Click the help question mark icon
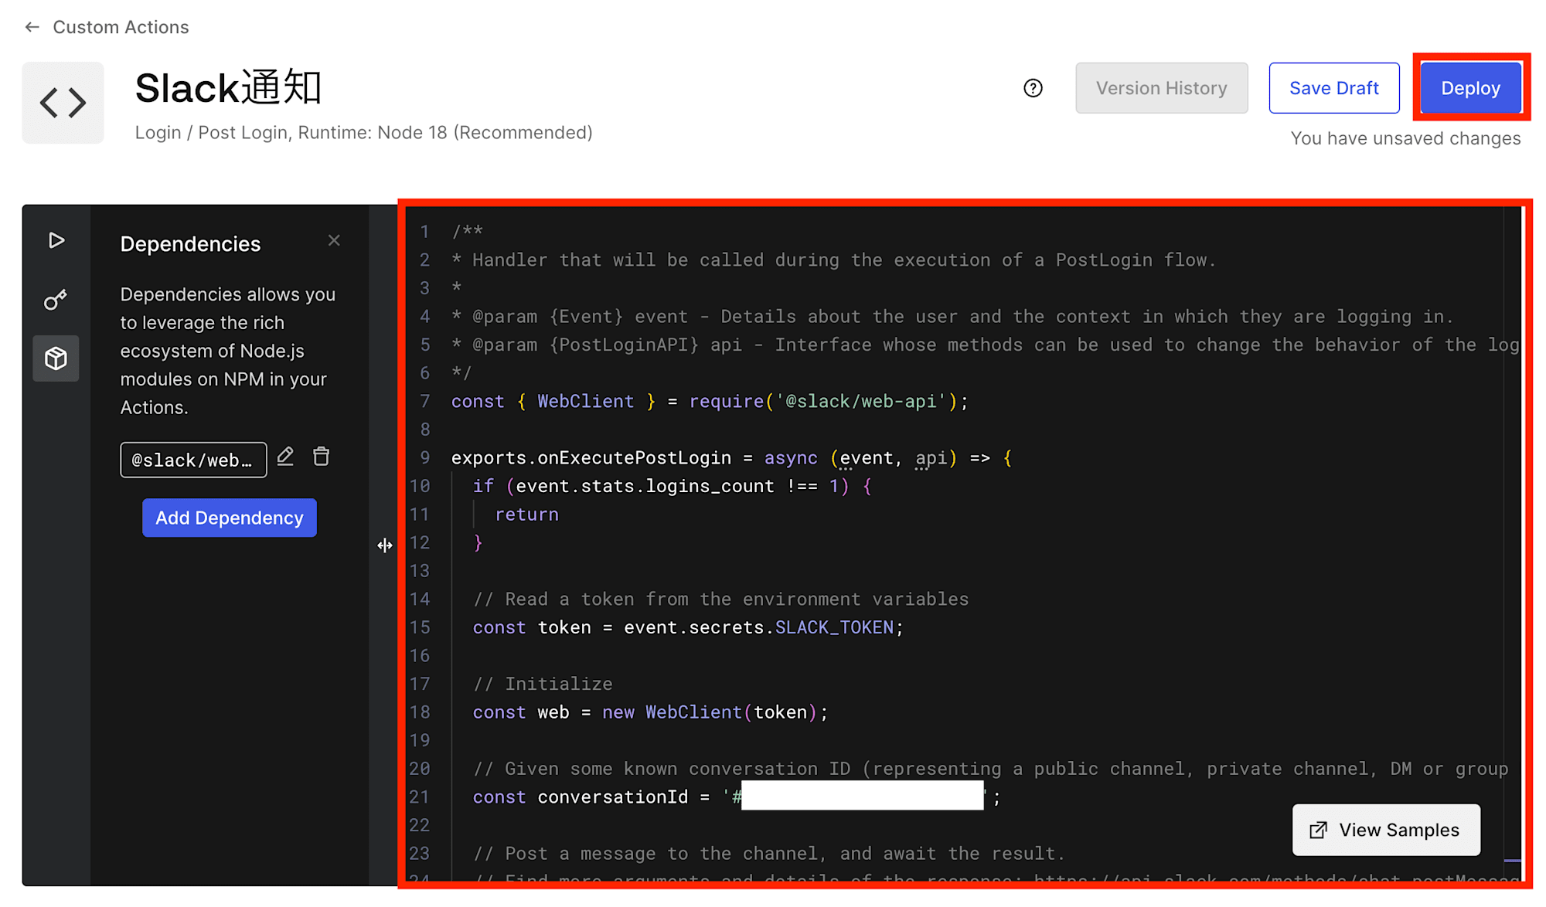 pos(1034,89)
